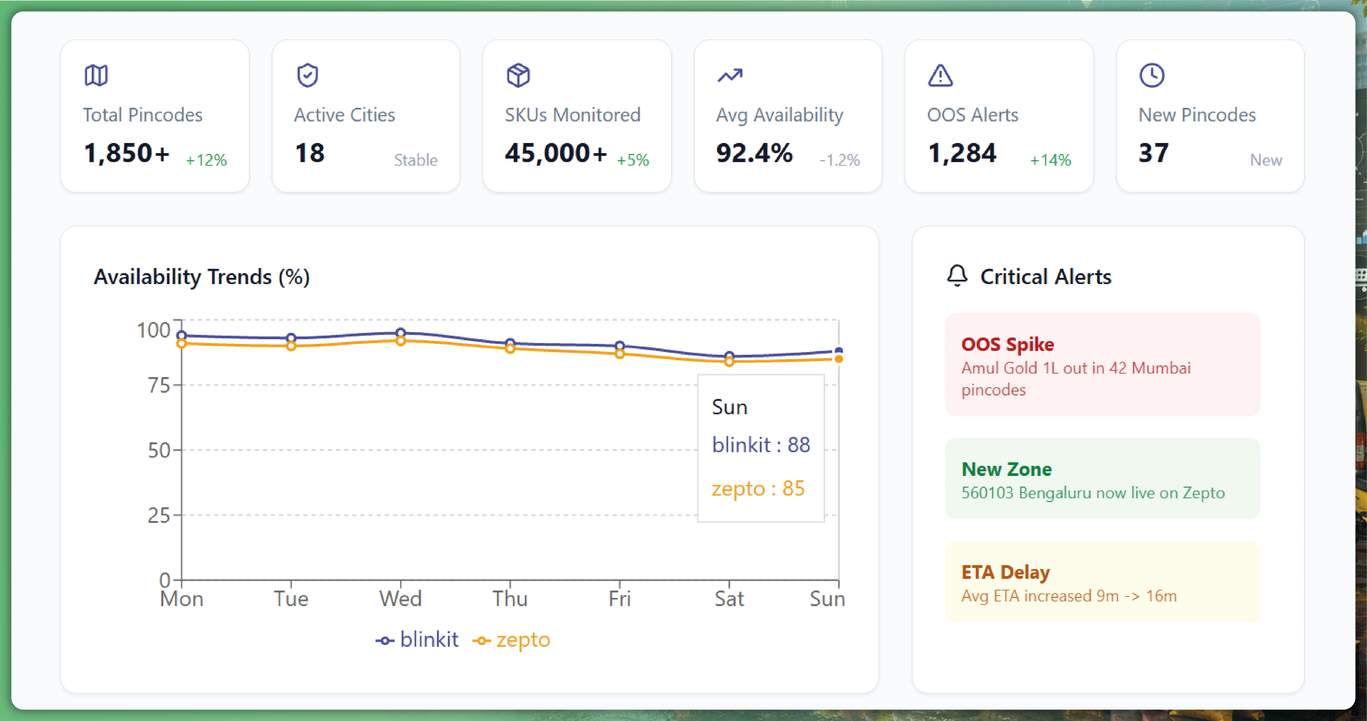Screen dimensions: 1367x721
Task: Click the shield check icon on Active Cities
Action: (307, 75)
